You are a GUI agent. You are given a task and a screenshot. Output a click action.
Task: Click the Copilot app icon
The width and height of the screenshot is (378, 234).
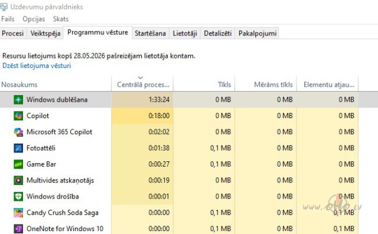[x=18, y=116]
